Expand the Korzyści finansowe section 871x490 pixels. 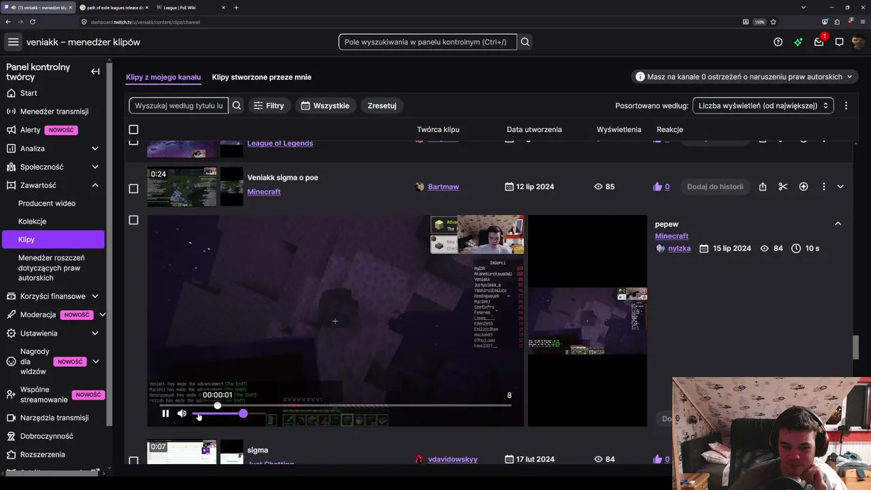pyautogui.click(x=95, y=297)
